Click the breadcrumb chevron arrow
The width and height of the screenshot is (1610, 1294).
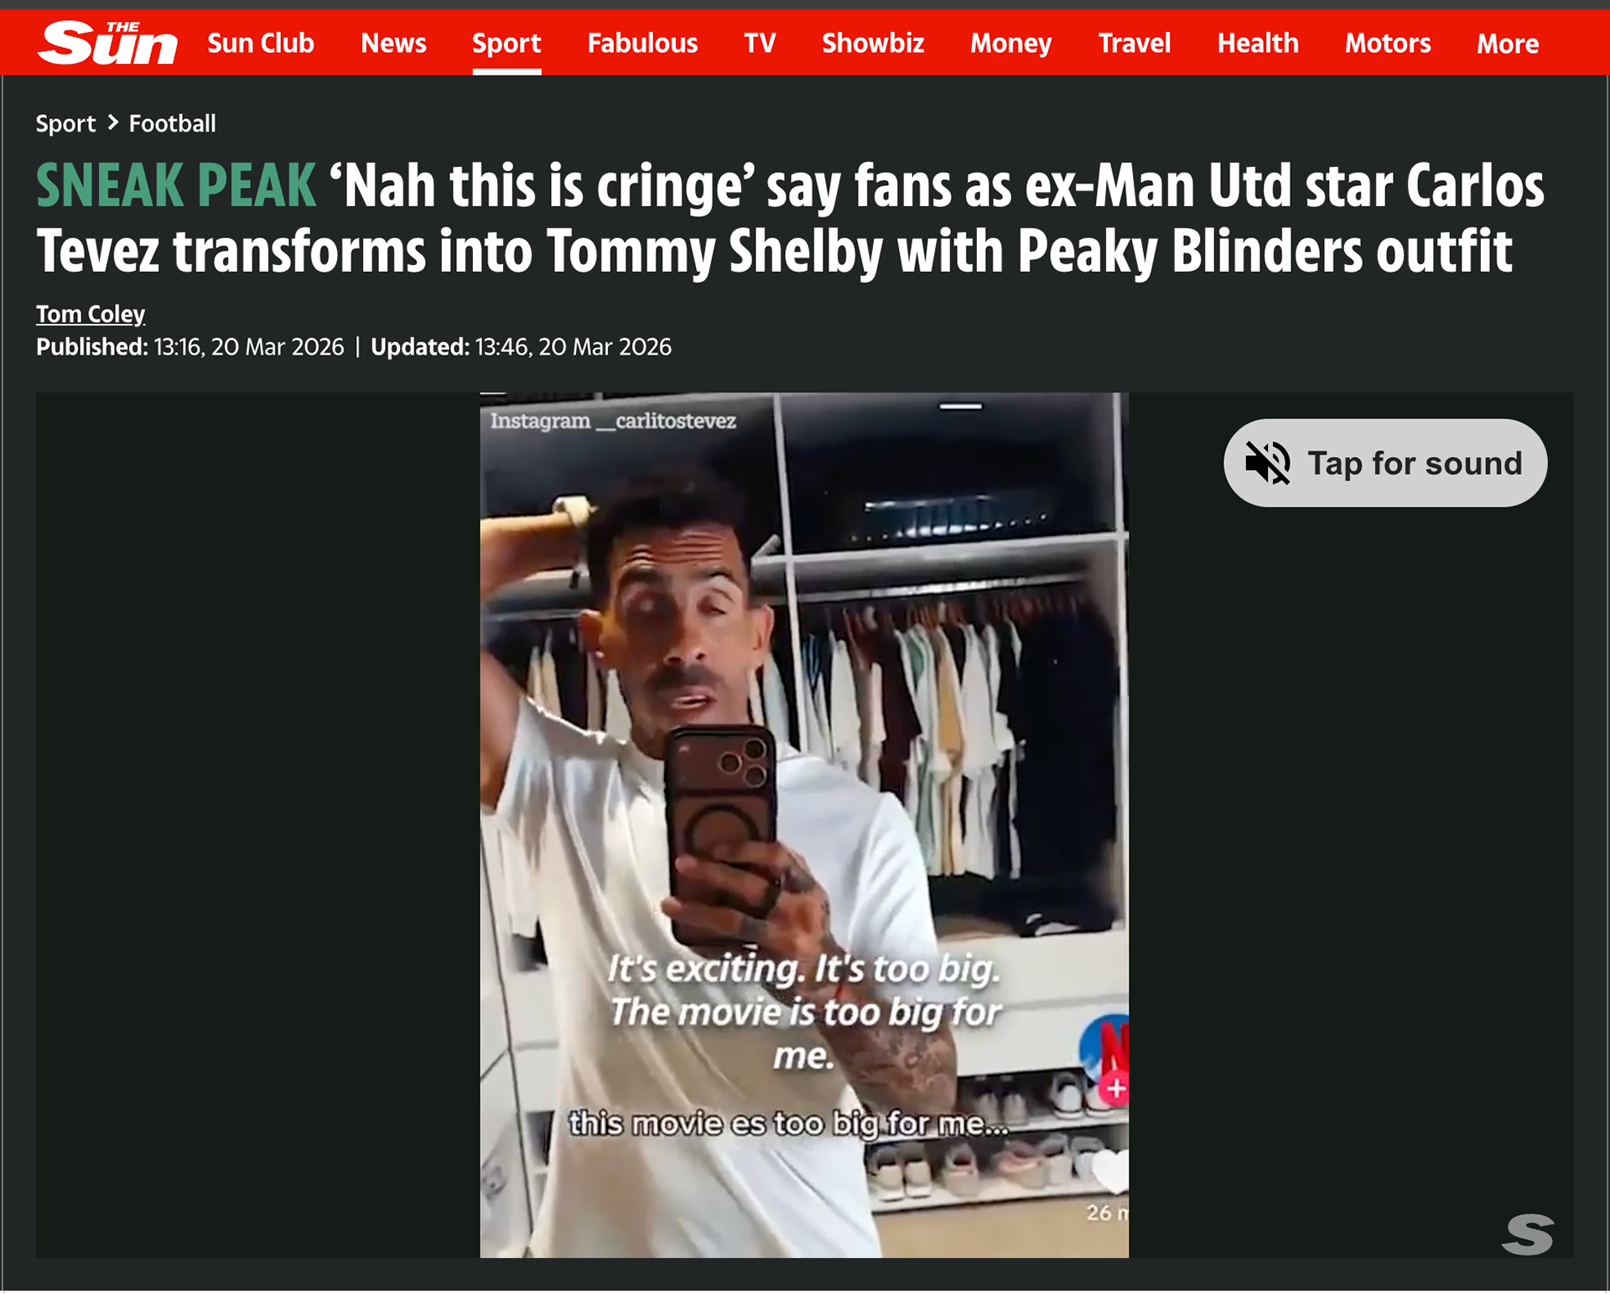(x=113, y=122)
